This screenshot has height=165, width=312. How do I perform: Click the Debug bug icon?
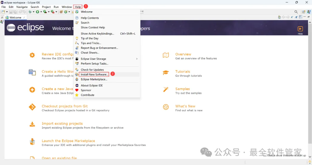[x=30, y=12]
